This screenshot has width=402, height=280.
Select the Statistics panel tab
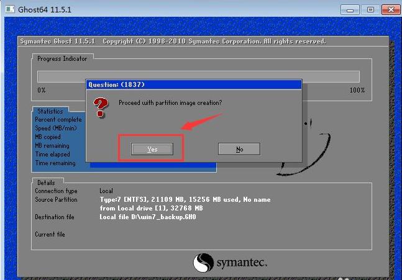tap(50, 111)
